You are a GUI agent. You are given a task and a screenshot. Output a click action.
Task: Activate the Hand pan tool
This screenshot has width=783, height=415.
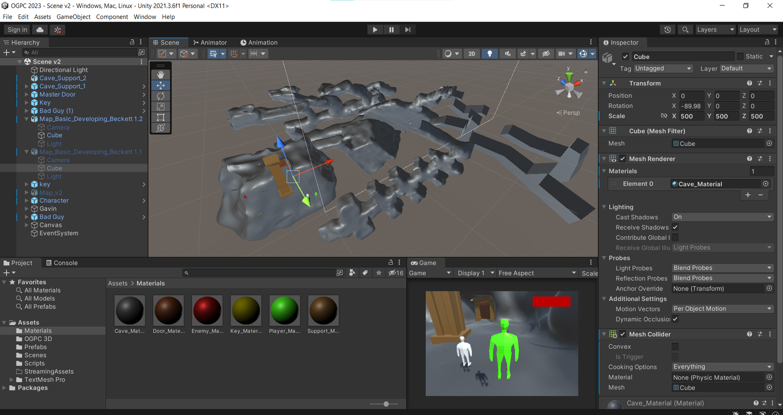tap(160, 75)
